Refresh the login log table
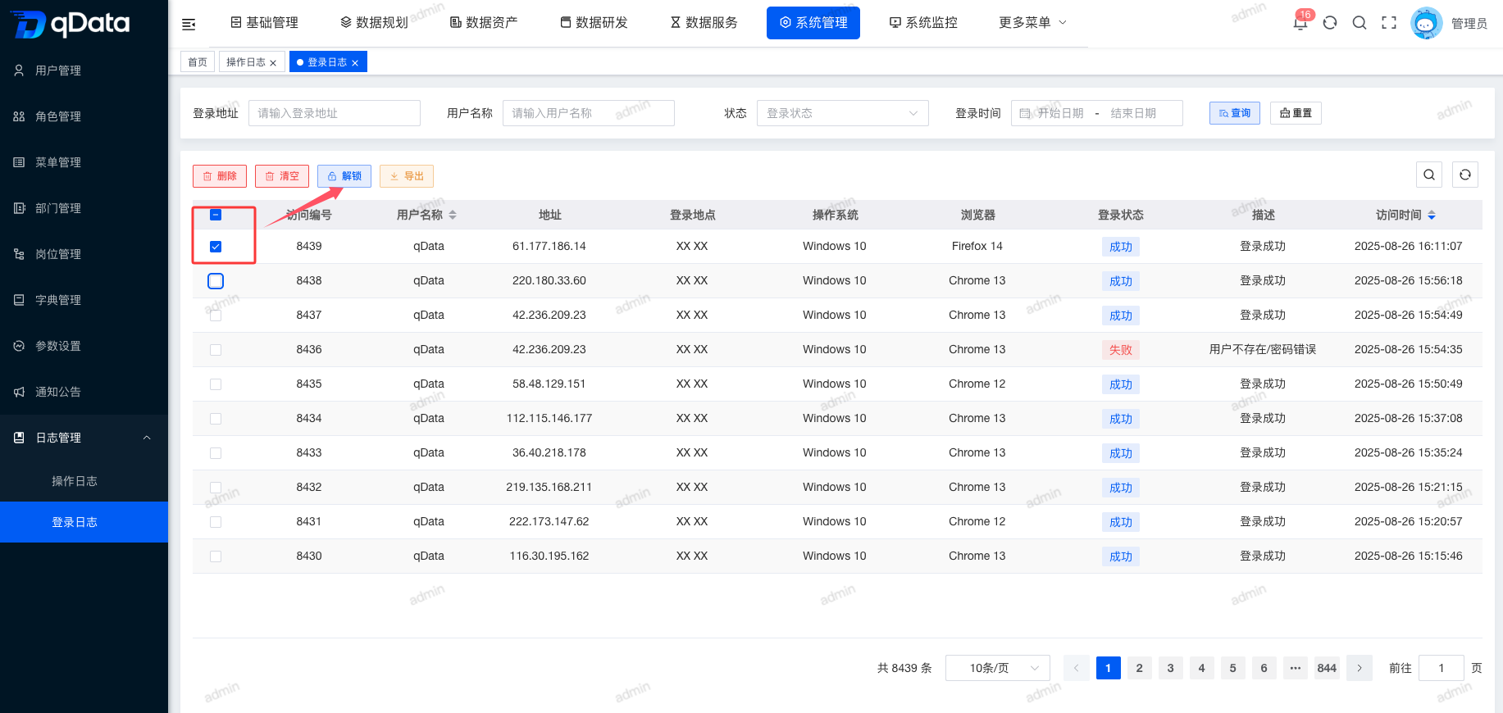This screenshot has height=713, width=1503. click(x=1465, y=175)
